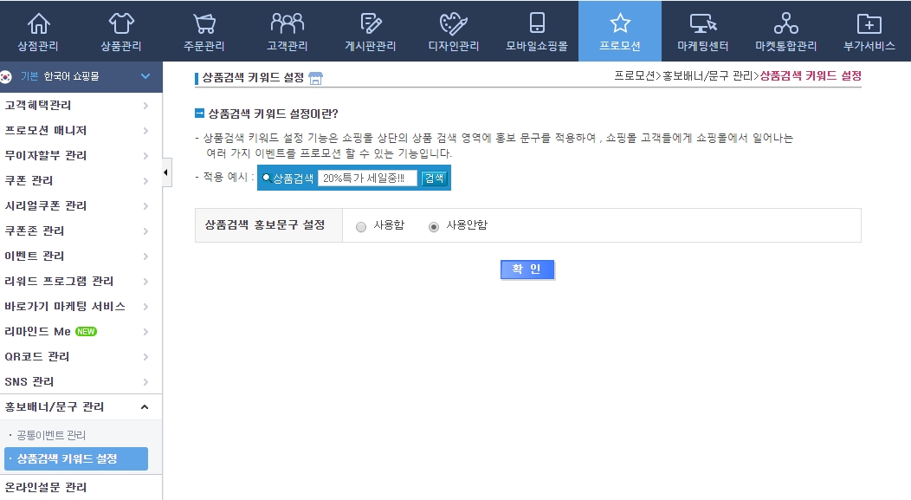Click the 20%특가 세일중 example search field

click(367, 178)
